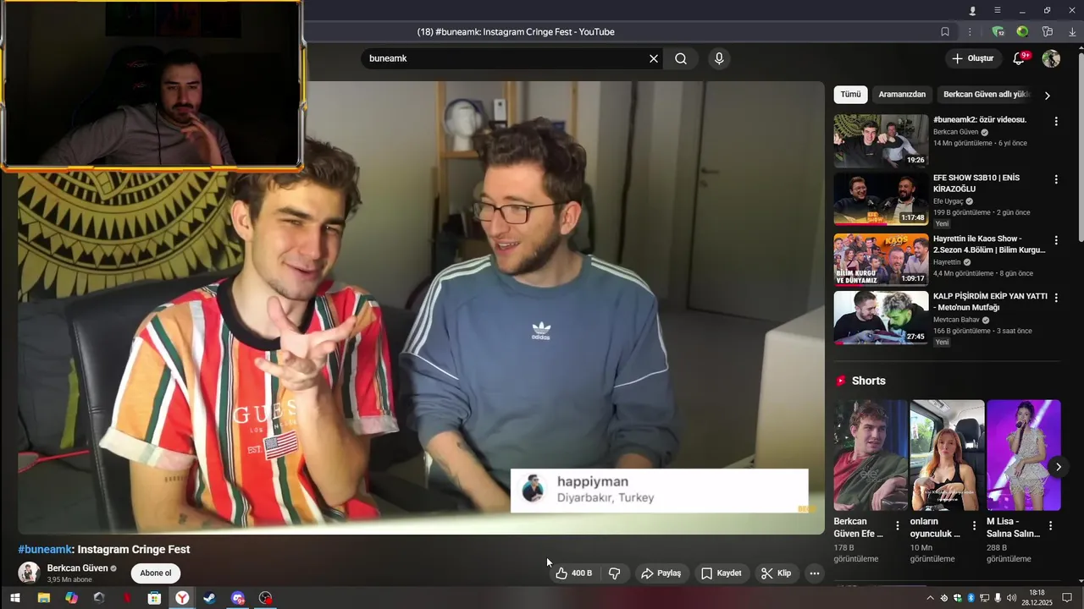This screenshot has height=609, width=1084.
Task: Start voice search with the microphone icon
Action: [719, 58]
